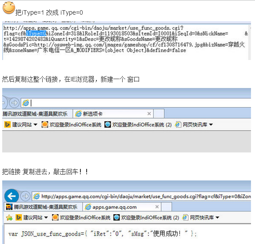
Task: Click the Bing icon beside 建议网站 in the bottom browser
Action: click(x=19, y=217)
